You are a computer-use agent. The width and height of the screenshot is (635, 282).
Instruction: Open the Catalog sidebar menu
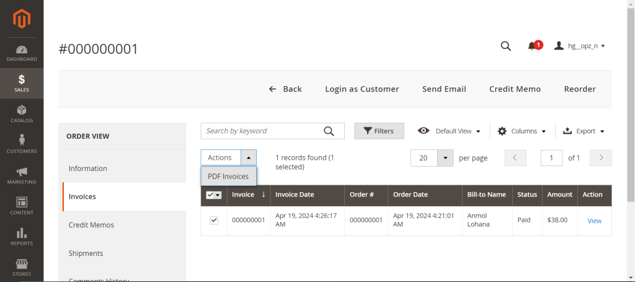pyautogui.click(x=22, y=114)
